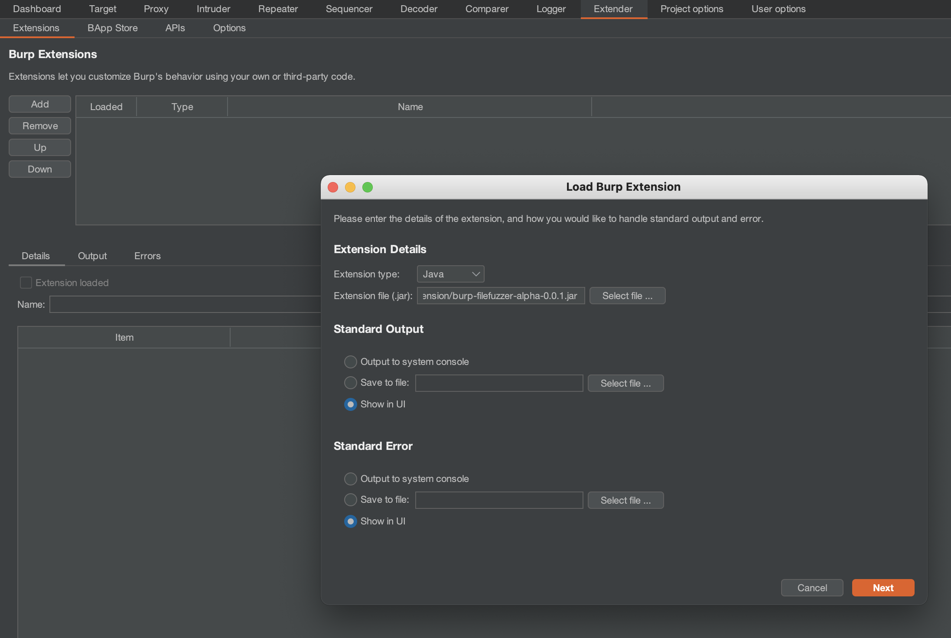
Task: Open the Repeater tab
Action: (x=278, y=9)
